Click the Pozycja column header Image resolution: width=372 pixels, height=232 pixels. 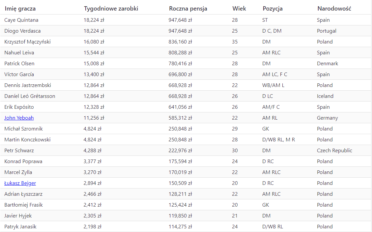click(x=273, y=9)
